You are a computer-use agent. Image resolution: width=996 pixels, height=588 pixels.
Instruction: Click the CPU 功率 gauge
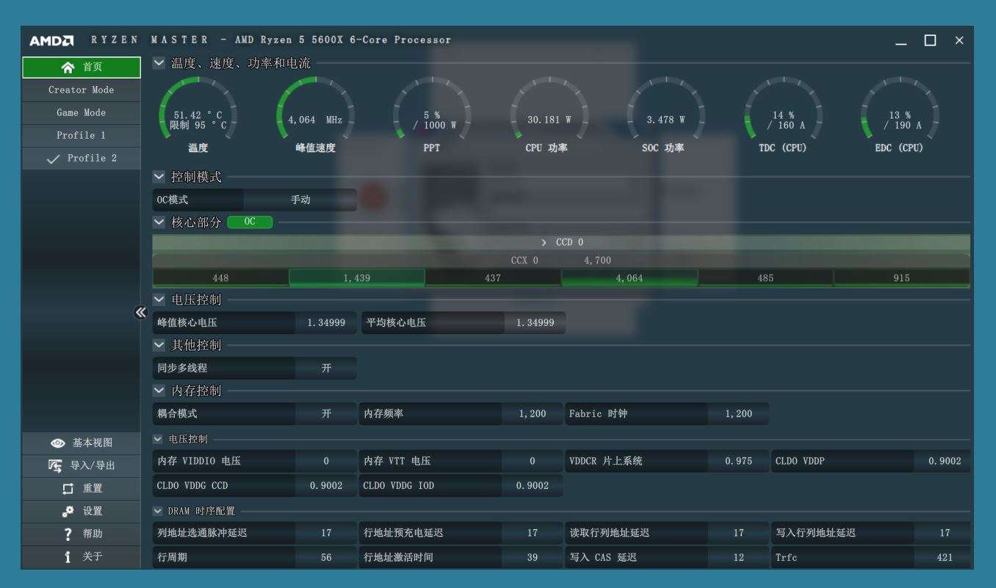click(549, 115)
